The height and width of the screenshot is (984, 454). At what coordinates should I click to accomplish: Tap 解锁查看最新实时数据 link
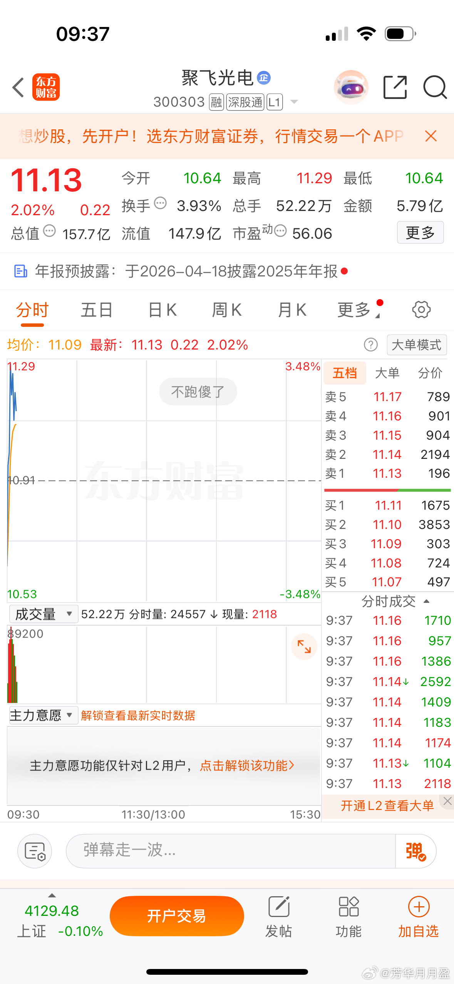(x=138, y=716)
